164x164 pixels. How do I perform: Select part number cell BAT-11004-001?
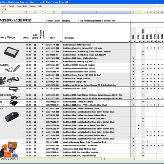click(54, 55)
